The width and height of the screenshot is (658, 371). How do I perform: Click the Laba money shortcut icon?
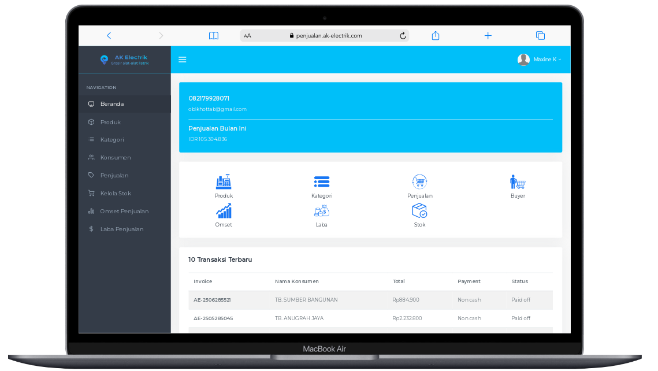[x=322, y=211]
